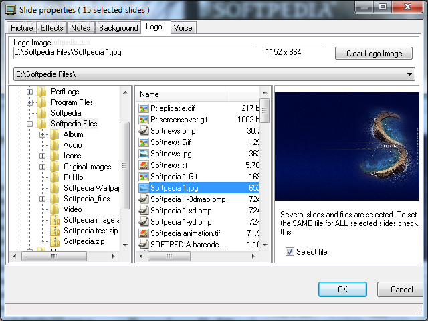Click the Softnews.bmp file icon
428x321 pixels.
(x=144, y=131)
